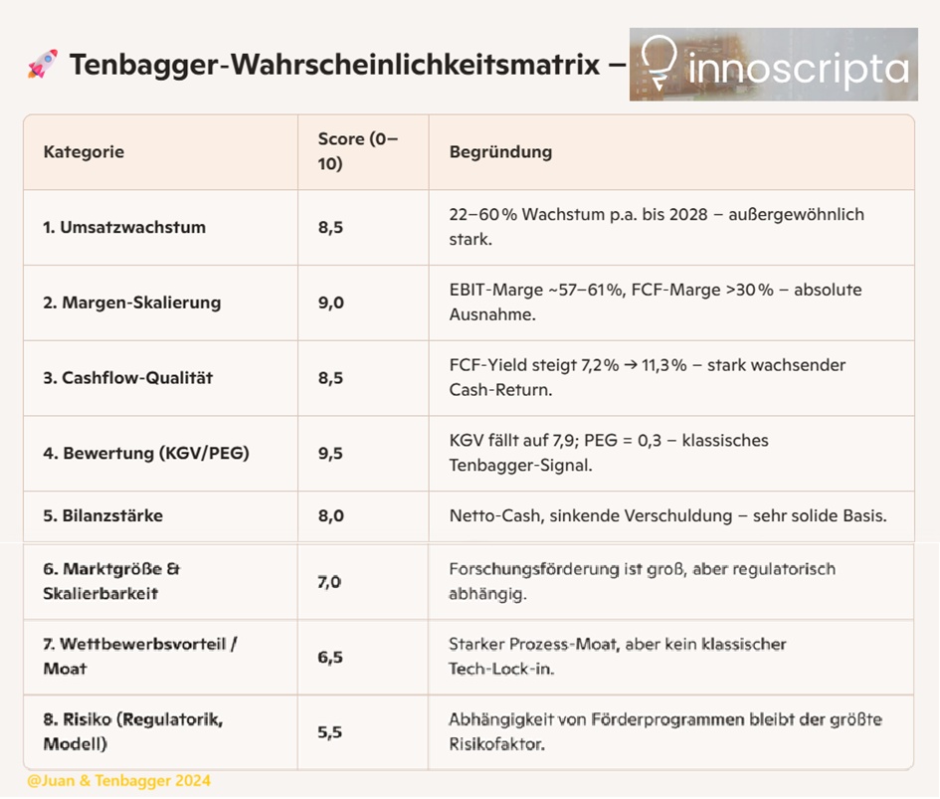
Task: Click the Netto-Cash explanation for Bilanzstärke
Action: point(667,515)
